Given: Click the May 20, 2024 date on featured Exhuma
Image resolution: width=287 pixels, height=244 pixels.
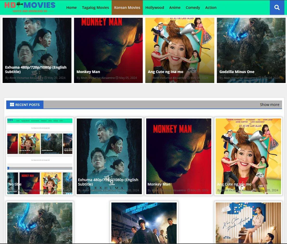Looking at the screenshot, I should [x=56, y=78].
